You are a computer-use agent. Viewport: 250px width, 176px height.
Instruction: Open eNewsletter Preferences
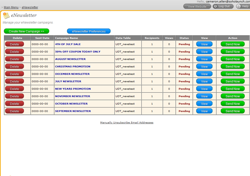(x=89, y=31)
